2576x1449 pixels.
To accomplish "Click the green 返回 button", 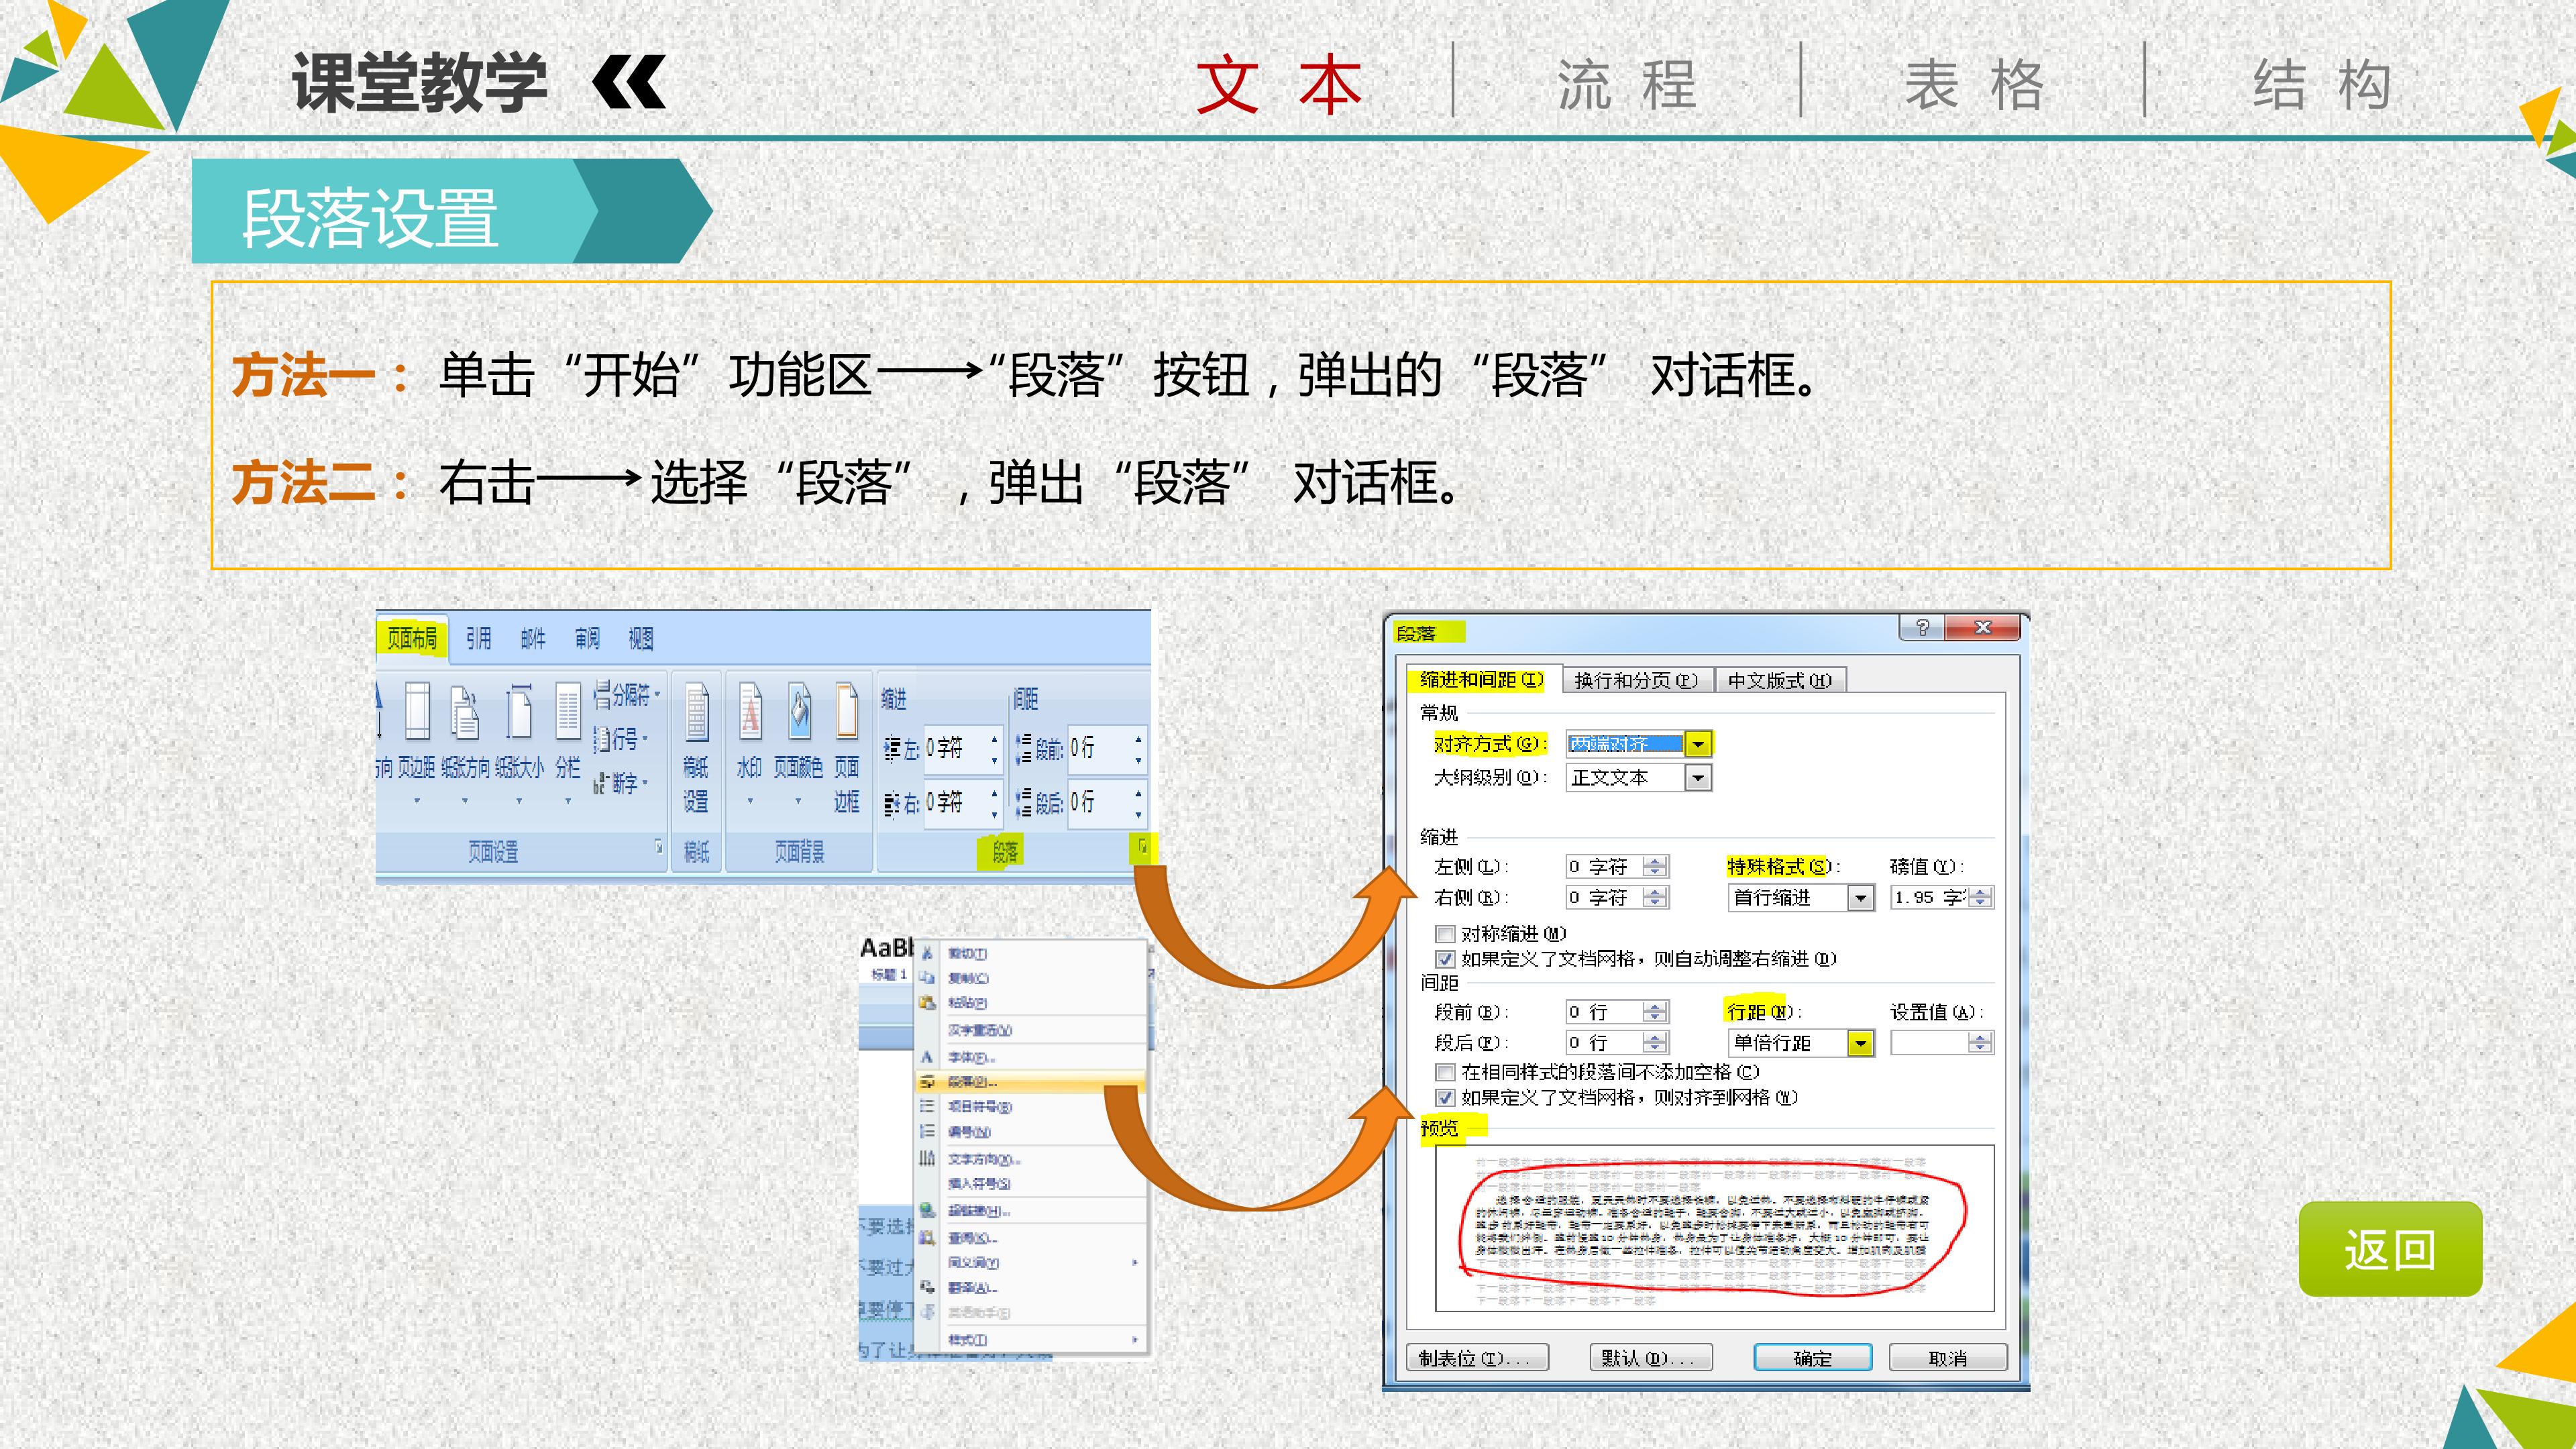I will (x=2390, y=1249).
